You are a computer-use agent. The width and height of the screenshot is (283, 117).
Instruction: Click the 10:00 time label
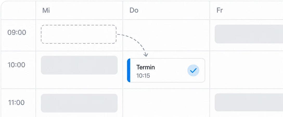coord(16,65)
